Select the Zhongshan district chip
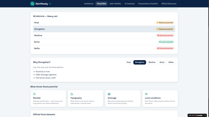209x117 pixels. [x=140, y=62]
